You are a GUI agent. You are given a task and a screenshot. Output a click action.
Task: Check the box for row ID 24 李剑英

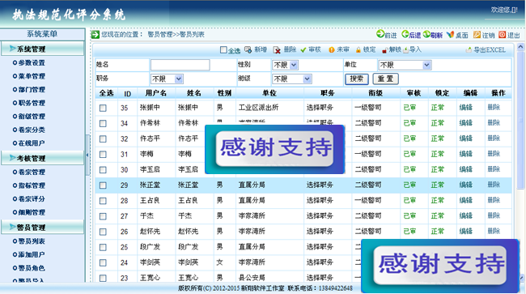pyautogui.click(x=103, y=262)
